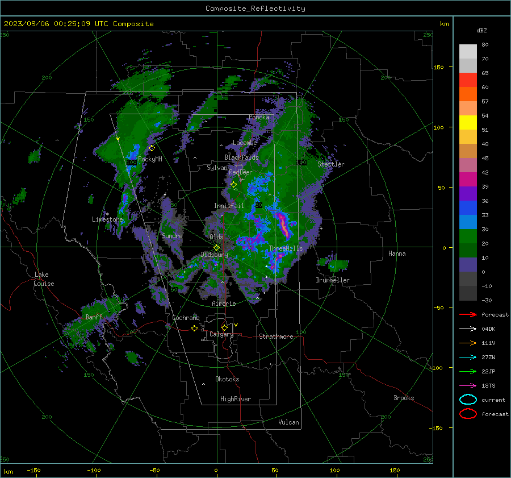Click the yellow diamond marker near RockyMH

[x=152, y=148]
